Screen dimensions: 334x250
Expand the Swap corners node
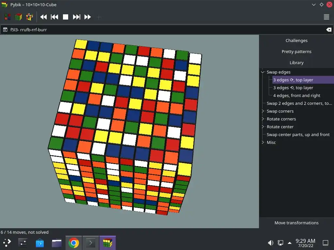[x=263, y=111]
